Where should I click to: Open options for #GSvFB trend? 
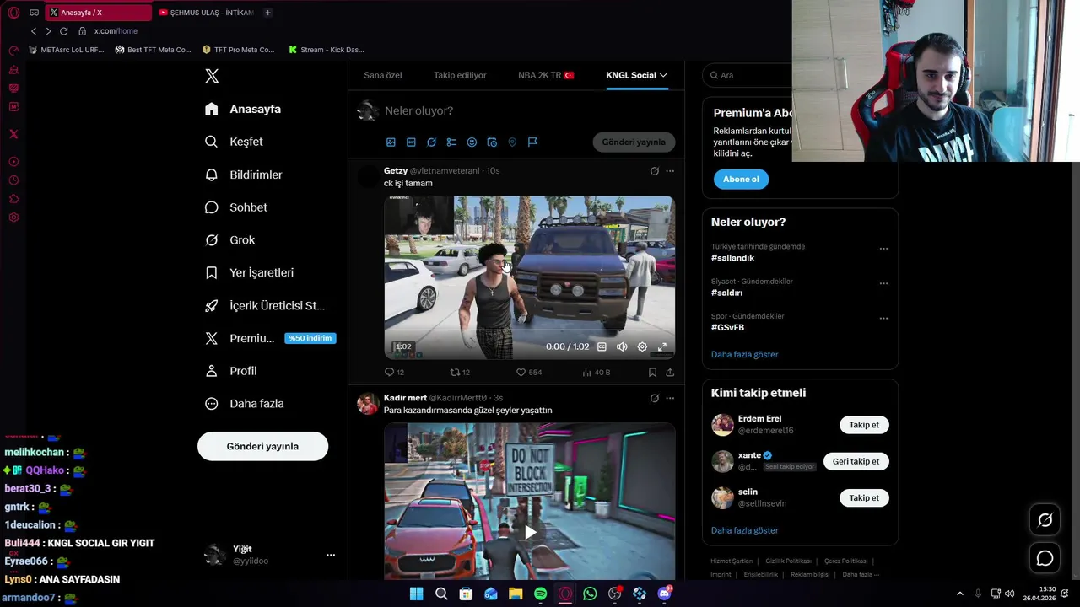coord(883,319)
